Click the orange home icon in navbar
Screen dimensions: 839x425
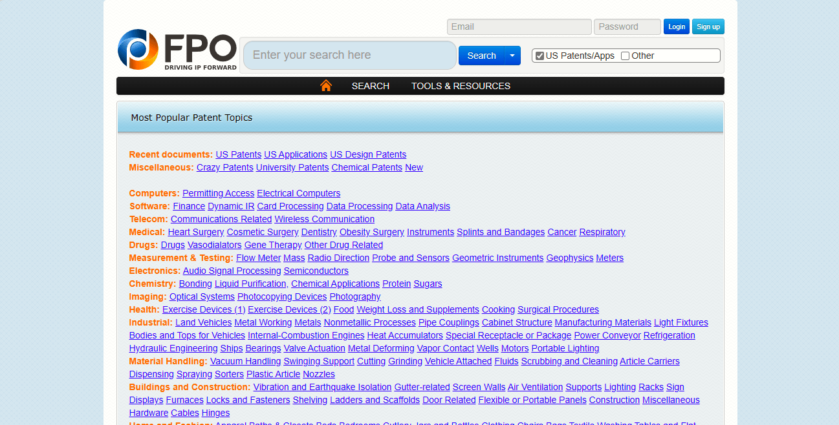click(x=326, y=85)
